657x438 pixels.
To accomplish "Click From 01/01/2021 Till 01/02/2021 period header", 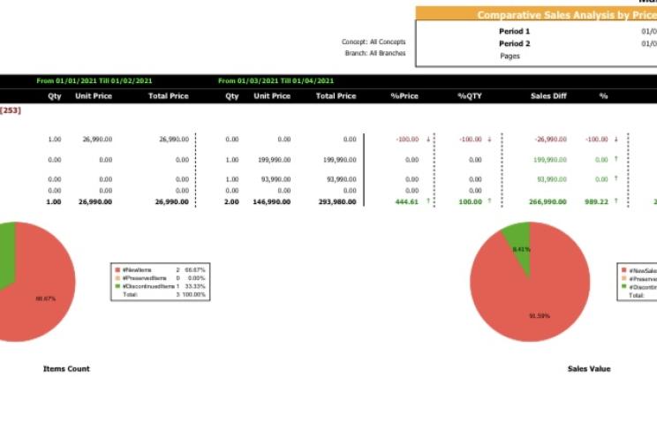I will [94, 81].
